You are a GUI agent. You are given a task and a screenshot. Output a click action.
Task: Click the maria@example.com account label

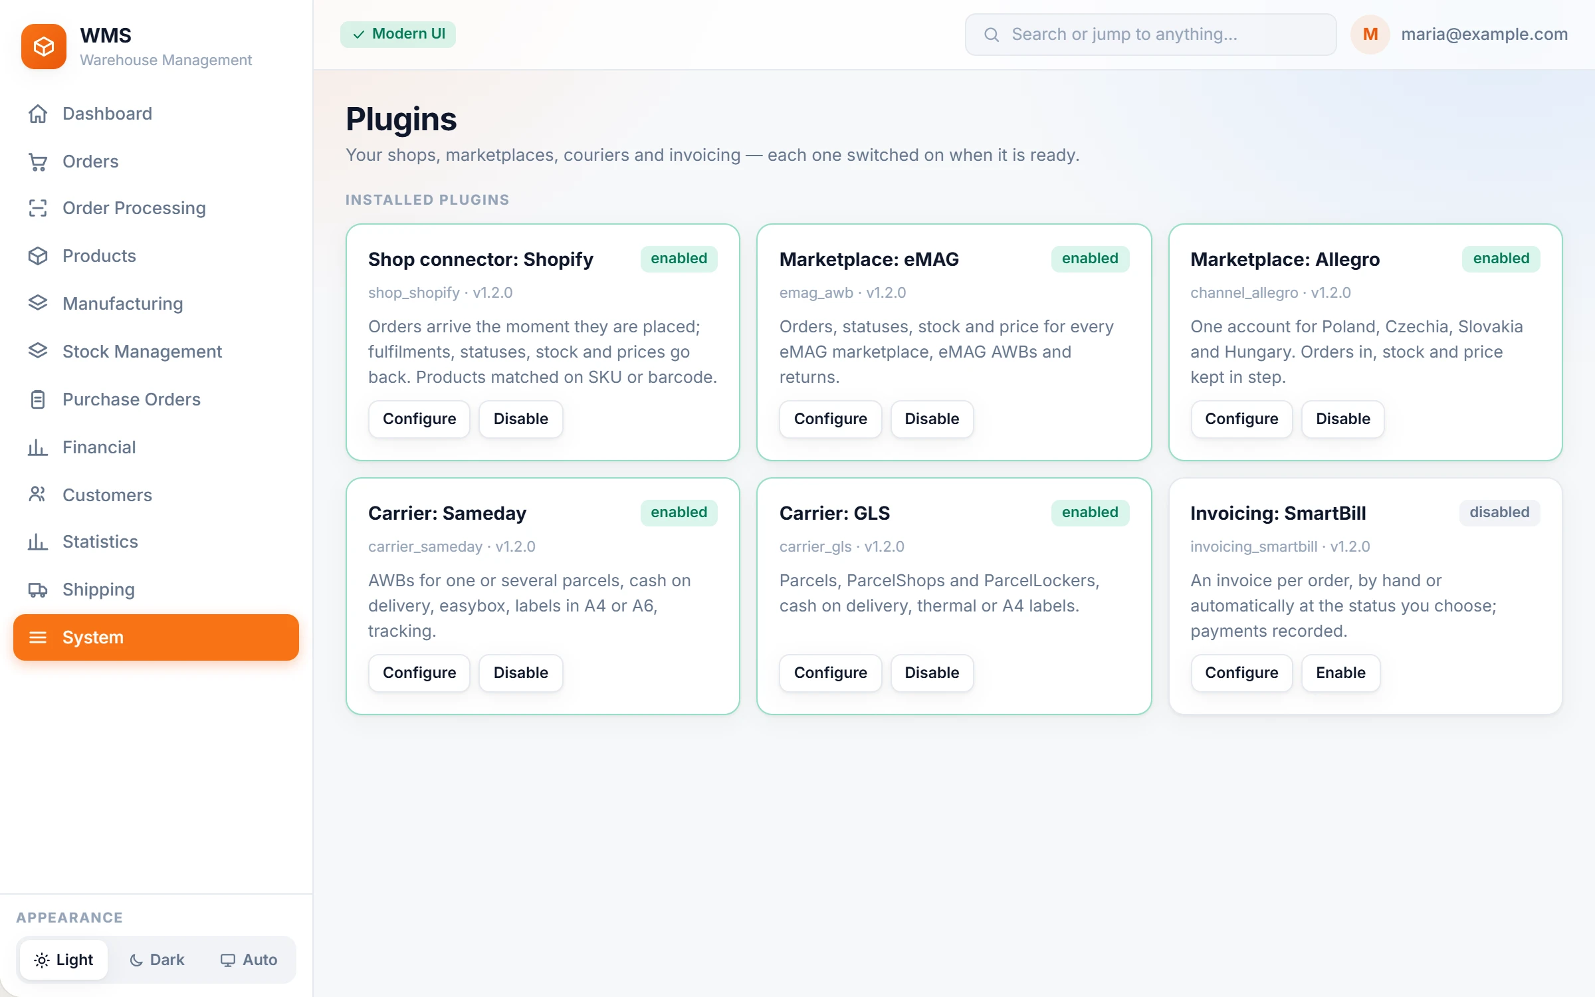(x=1484, y=35)
